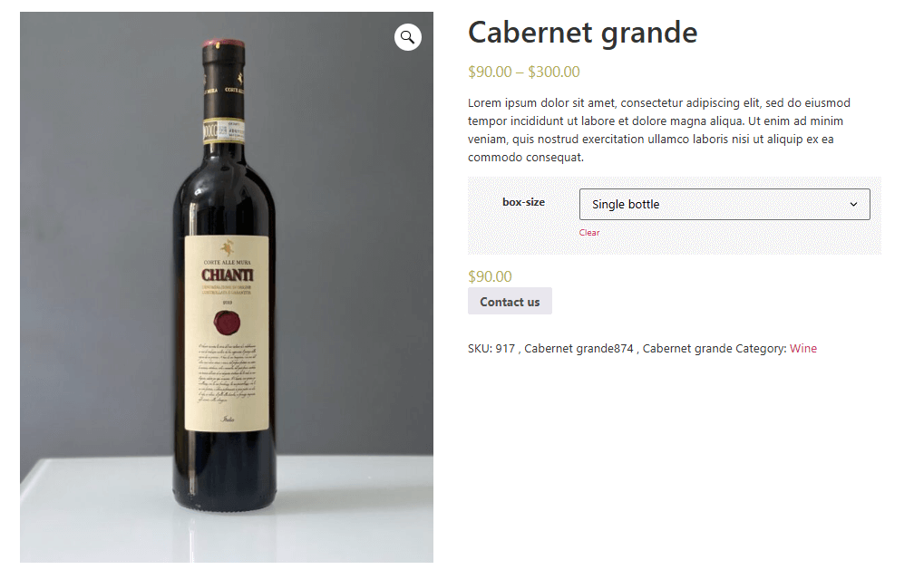Open the Wine category link
This screenshot has width=914, height=579.
(x=803, y=348)
